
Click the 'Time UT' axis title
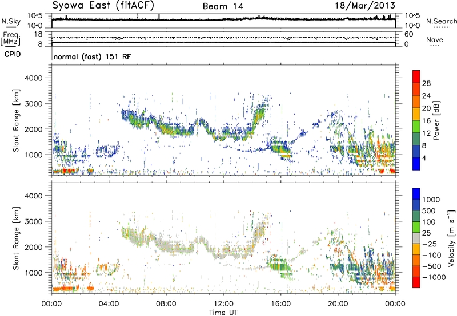point(223,313)
